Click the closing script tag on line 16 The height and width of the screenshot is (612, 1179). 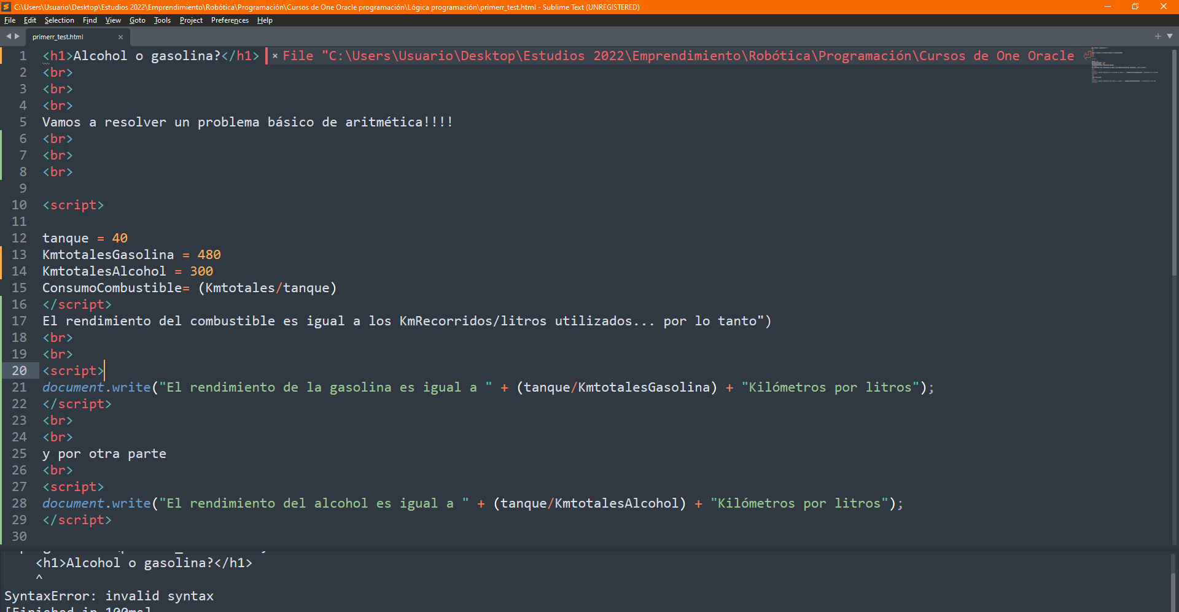77,304
